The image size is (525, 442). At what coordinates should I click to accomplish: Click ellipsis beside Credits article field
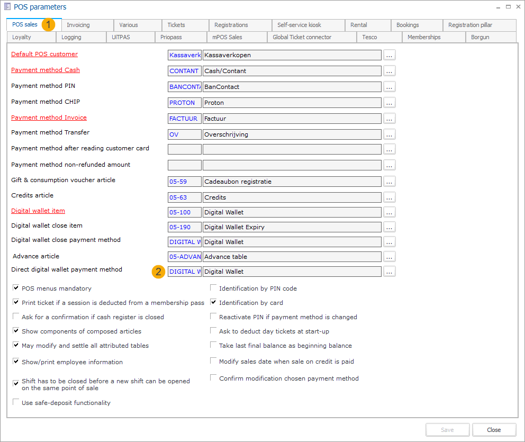click(390, 197)
